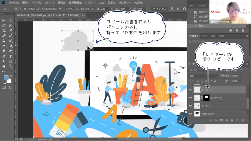The height and width of the screenshot is (141, 251).
Task: Click the foreground color blue swatch
Action: (6, 78)
